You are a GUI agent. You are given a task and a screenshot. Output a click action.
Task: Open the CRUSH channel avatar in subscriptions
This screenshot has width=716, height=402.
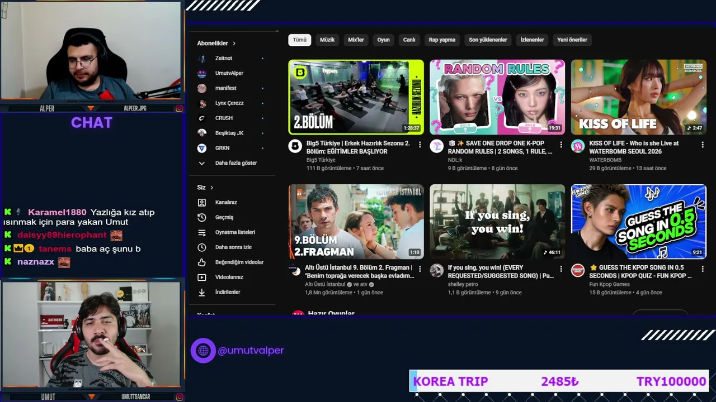(202, 118)
